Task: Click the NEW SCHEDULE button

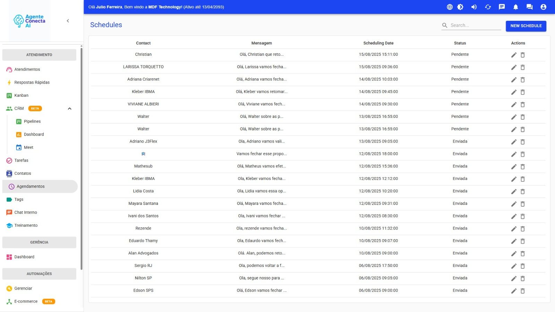Action: 526,26
